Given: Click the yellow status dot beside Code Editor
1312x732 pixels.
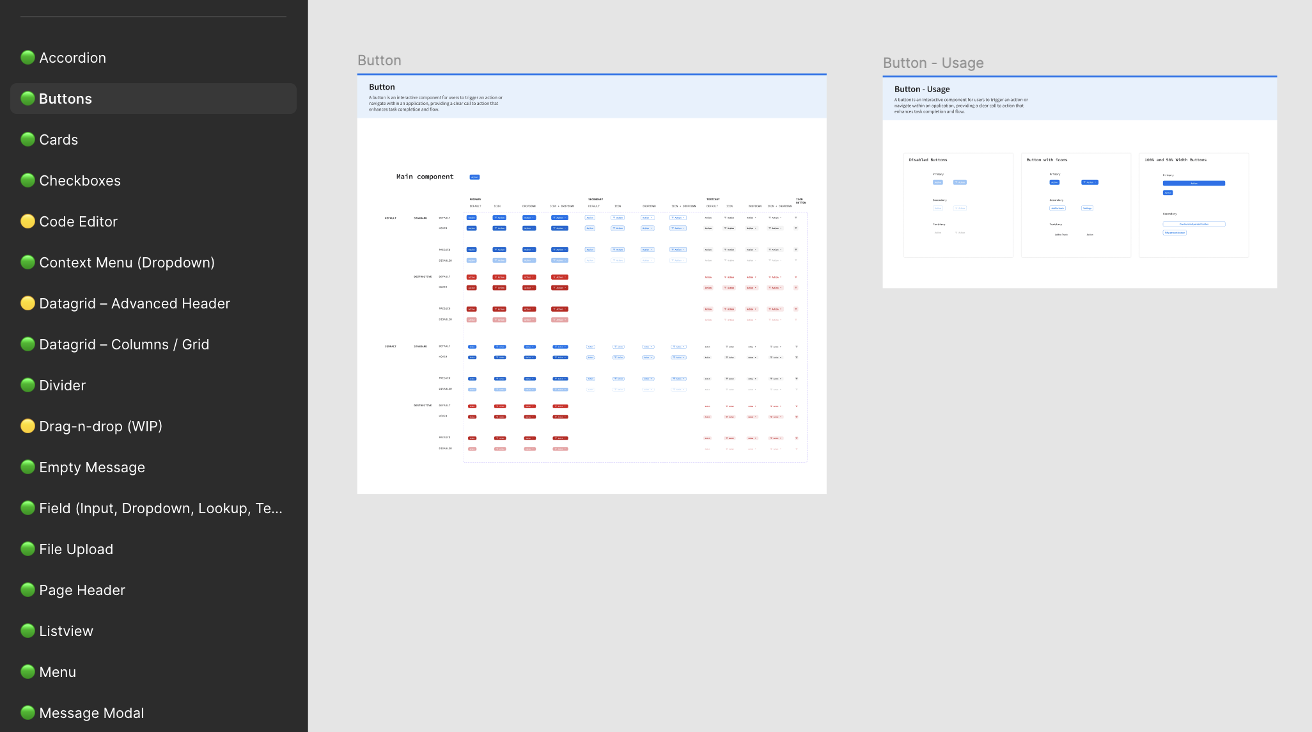Looking at the screenshot, I should (x=27, y=221).
